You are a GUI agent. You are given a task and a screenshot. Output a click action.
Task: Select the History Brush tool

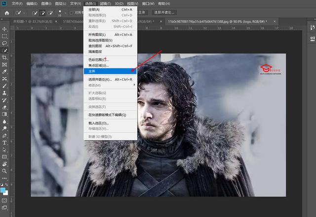(4, 100)
